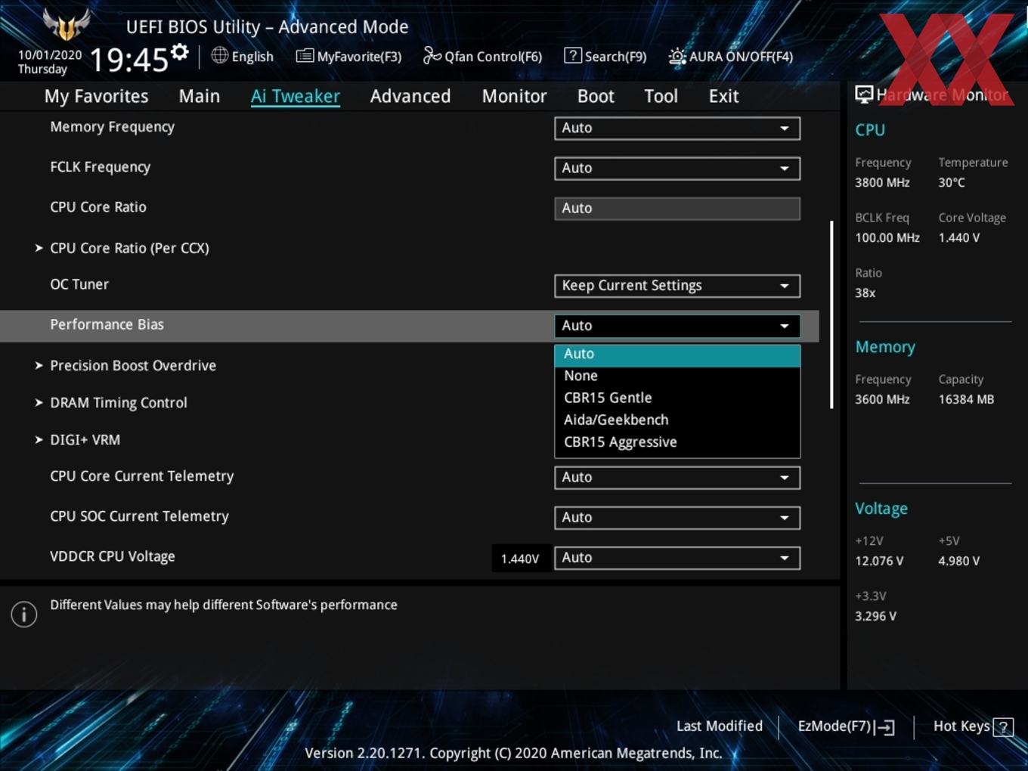Click the Last Modified button
1028x771 pixels.
[x=720, y=726]
